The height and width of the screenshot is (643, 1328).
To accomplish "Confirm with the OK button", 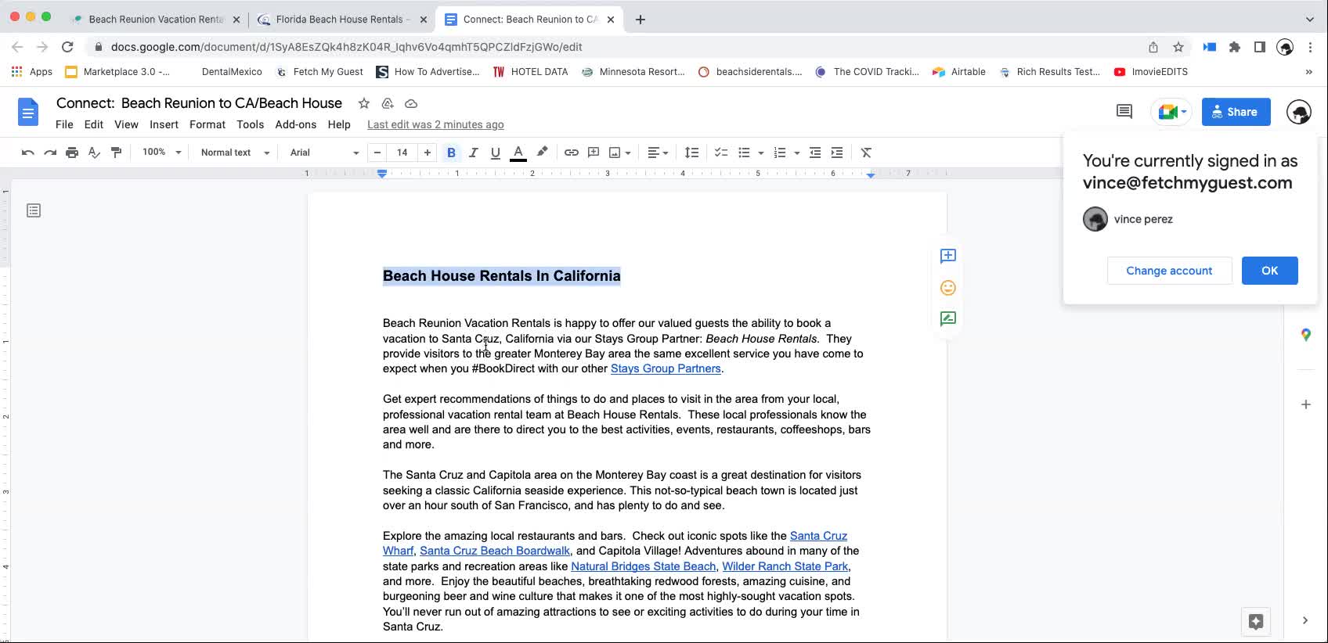I will tap(1269, 271).
